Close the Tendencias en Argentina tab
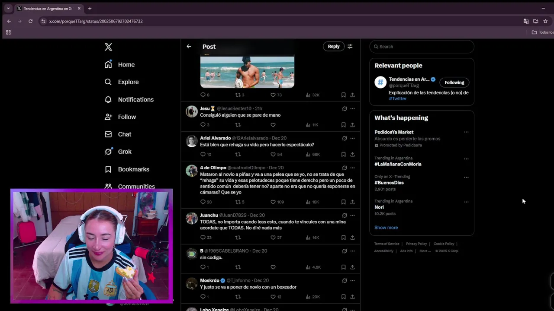The height and width of the screenshot is (311, 554). (79, 8)
